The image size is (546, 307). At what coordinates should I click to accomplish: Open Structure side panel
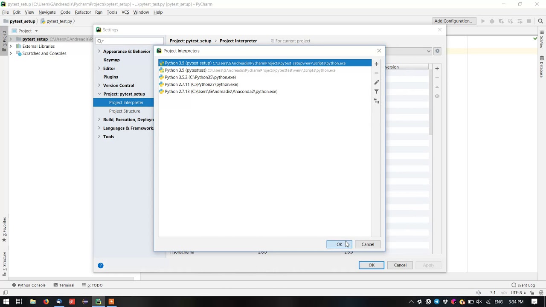(4, 264)
